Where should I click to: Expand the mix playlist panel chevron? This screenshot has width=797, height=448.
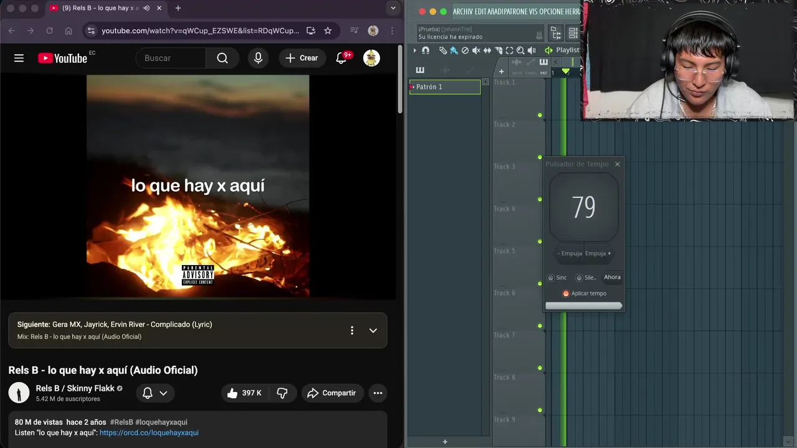click(373, 330)
